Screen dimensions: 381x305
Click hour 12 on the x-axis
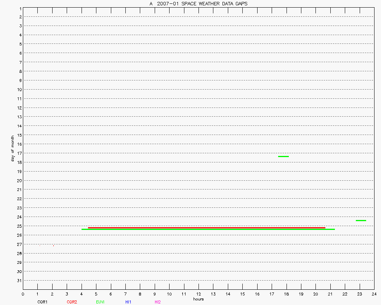pos(199,294)
